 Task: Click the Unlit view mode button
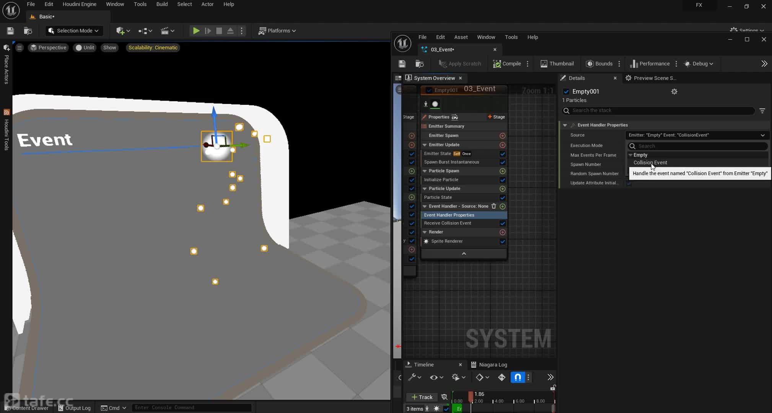click(85, 47)
